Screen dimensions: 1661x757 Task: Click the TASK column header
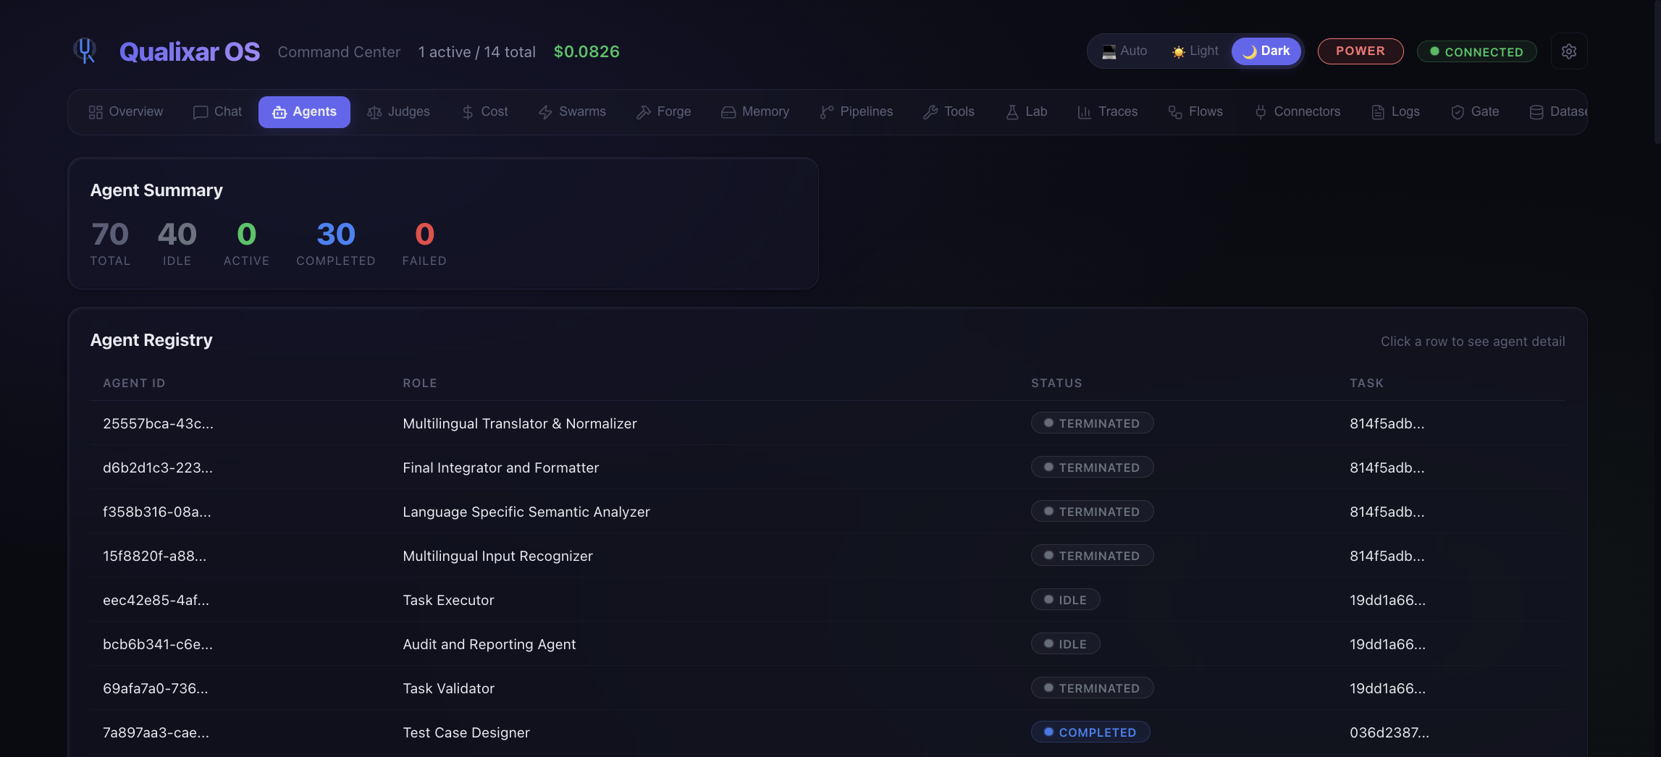(1366, 383)
